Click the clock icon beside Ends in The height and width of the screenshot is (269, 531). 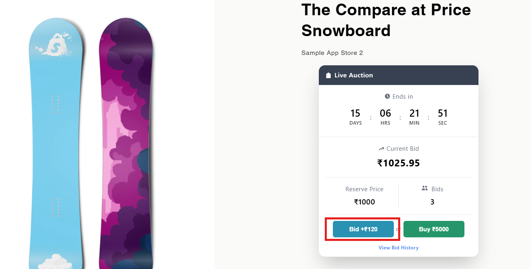click(387, 96)
